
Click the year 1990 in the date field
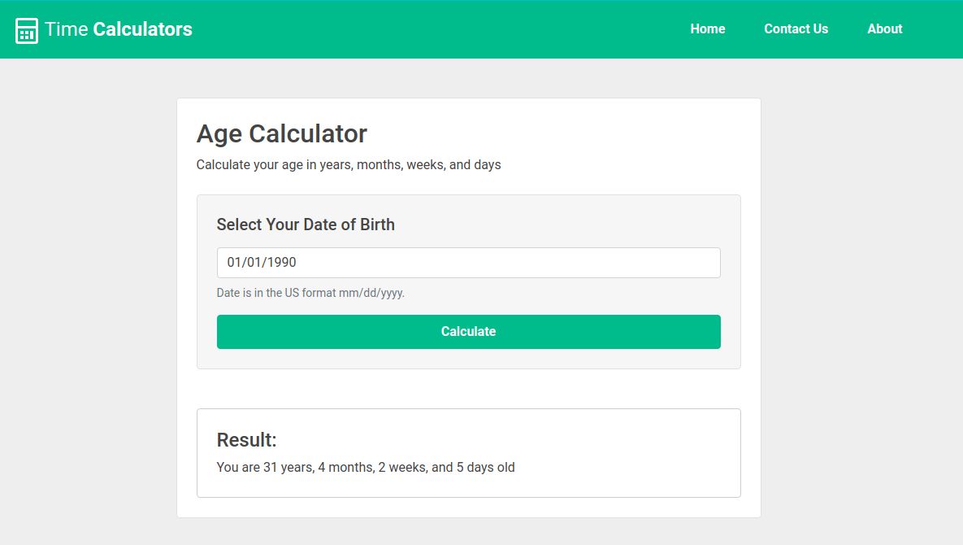(281, 263)
